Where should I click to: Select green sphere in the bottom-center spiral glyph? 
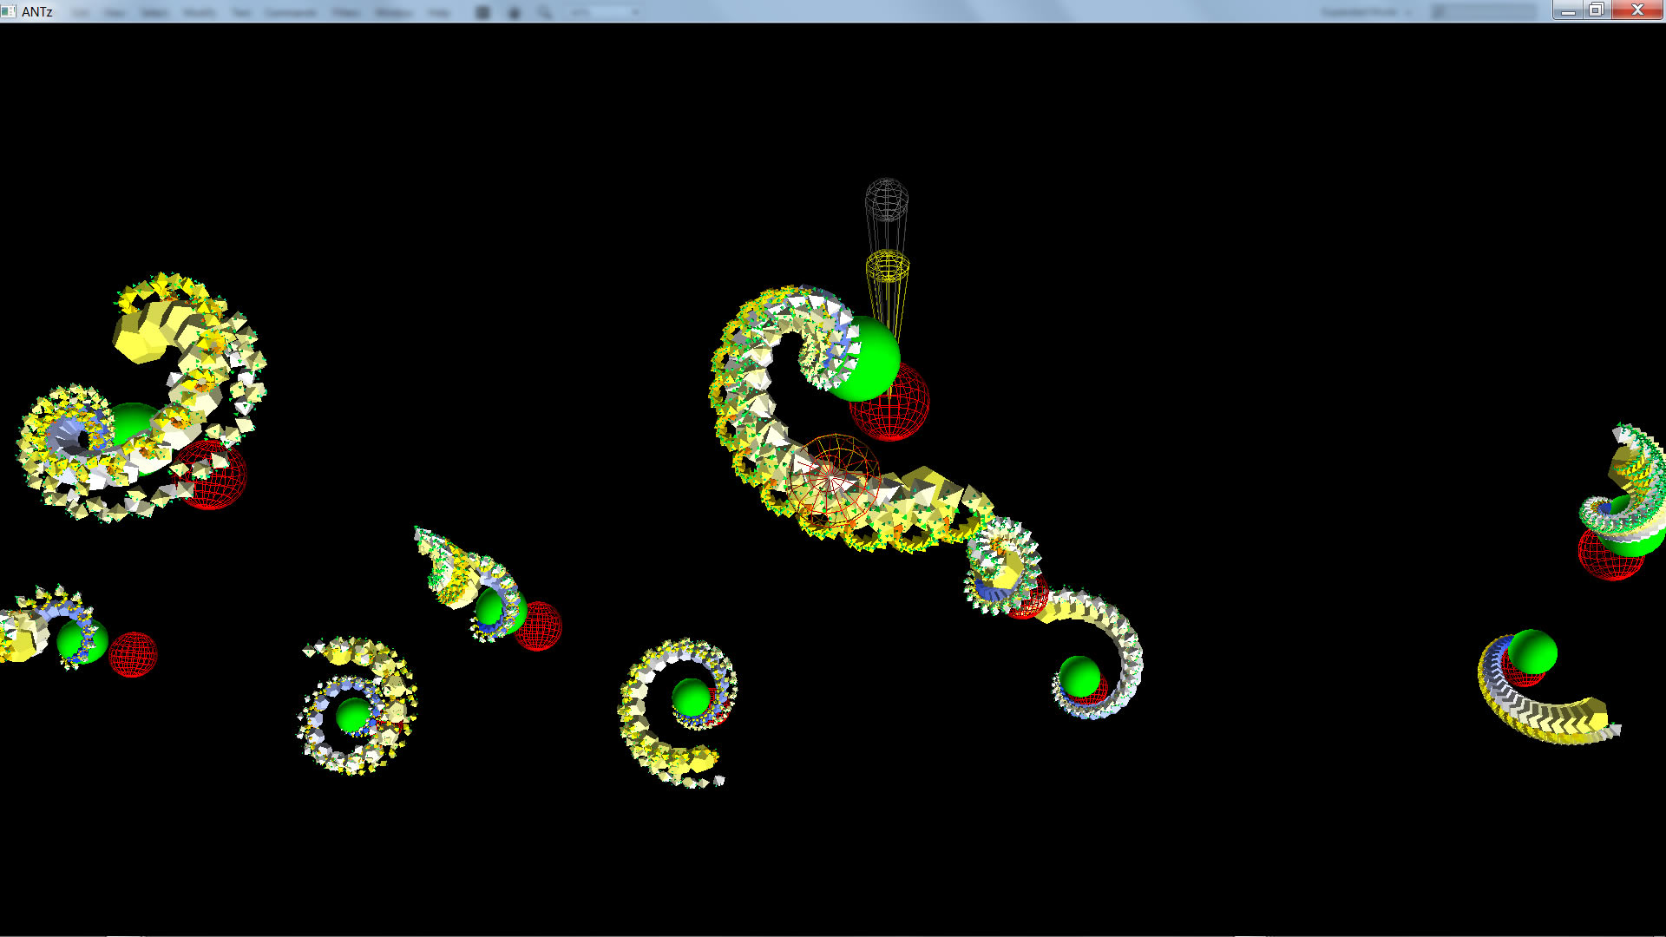pyautogui.click(x=691, y=696)
